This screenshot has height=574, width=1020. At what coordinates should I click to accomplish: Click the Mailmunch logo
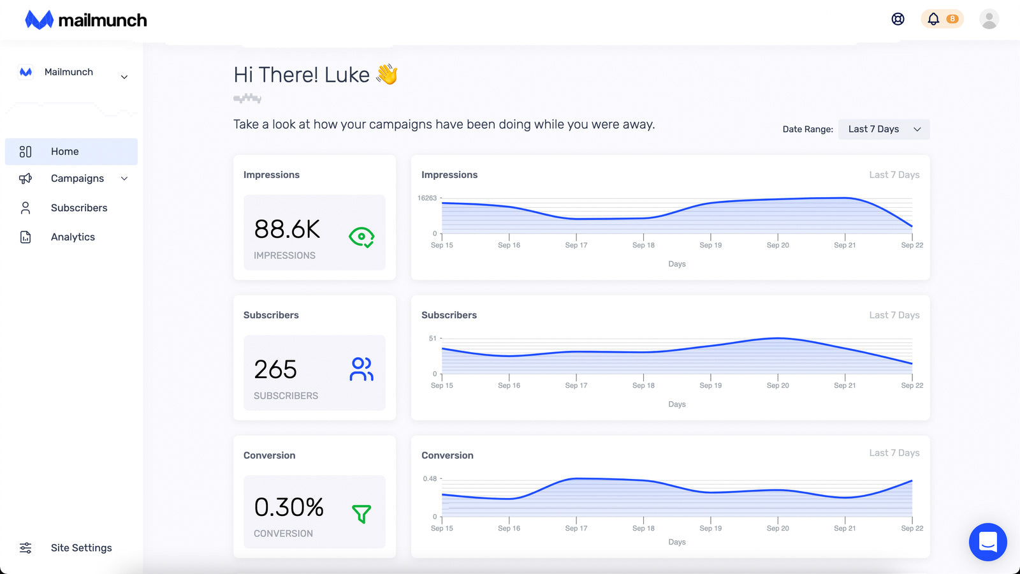coord(86,19)
